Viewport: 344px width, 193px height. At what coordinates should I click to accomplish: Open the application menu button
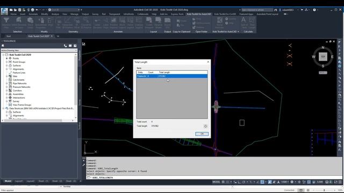point(4,11)
